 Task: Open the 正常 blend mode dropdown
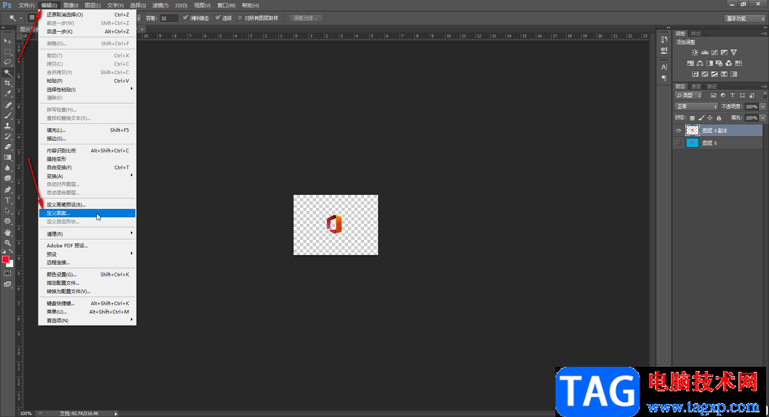pyautogui.click(x=697, y=107)
